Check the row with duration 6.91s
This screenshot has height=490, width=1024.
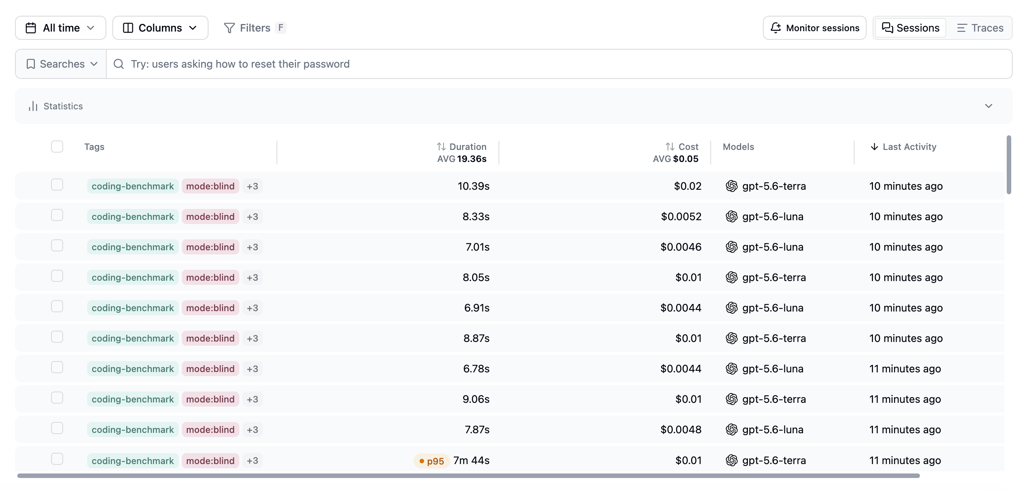pos(57,307)
